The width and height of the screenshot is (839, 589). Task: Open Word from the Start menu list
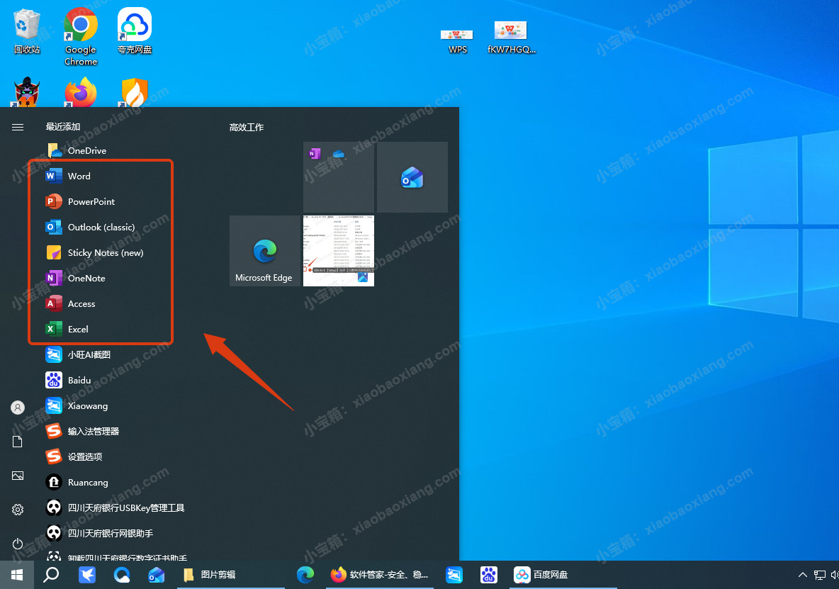79,176
